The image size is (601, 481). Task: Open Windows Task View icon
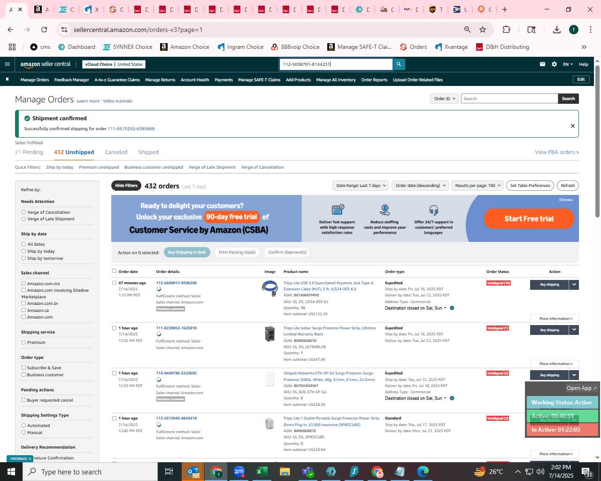(x=169, y=472)
